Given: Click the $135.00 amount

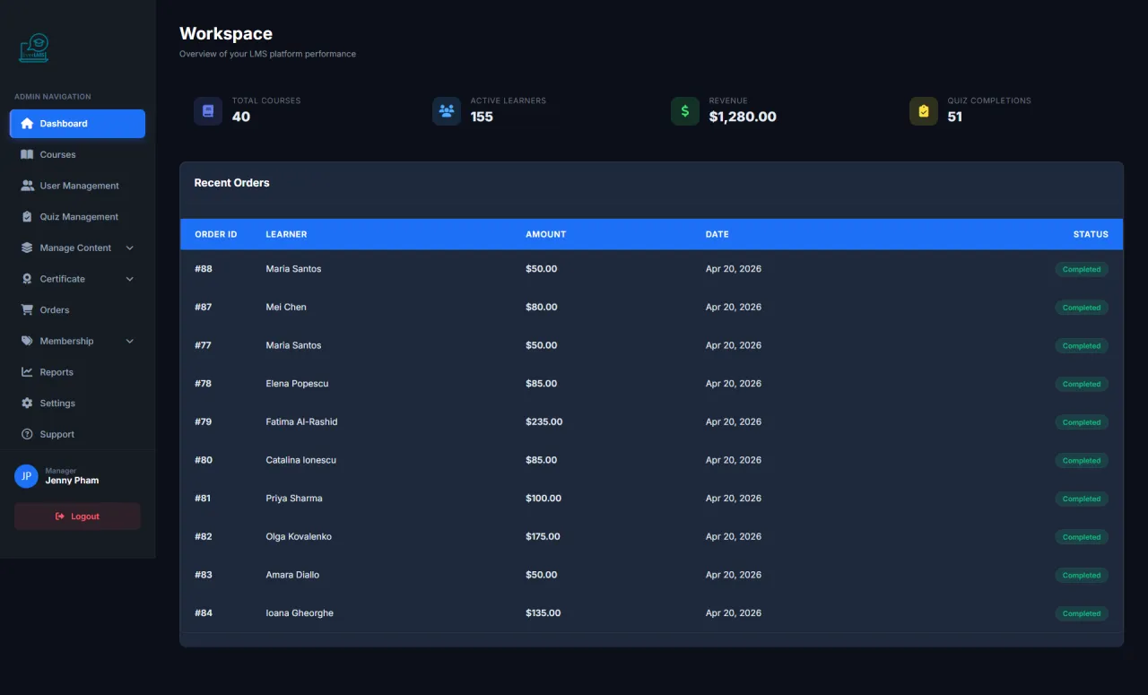Looking at the screenshot, I should [x=544, y=613].
